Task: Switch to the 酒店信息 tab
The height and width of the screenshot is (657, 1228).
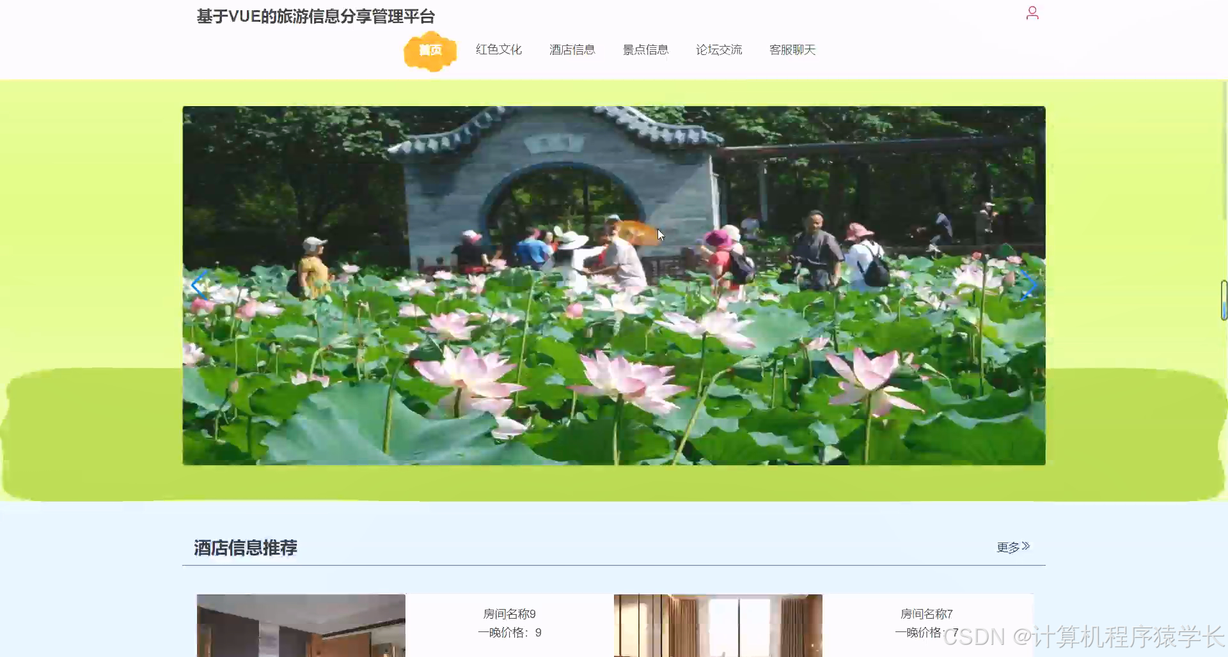Action: point(572,49)
